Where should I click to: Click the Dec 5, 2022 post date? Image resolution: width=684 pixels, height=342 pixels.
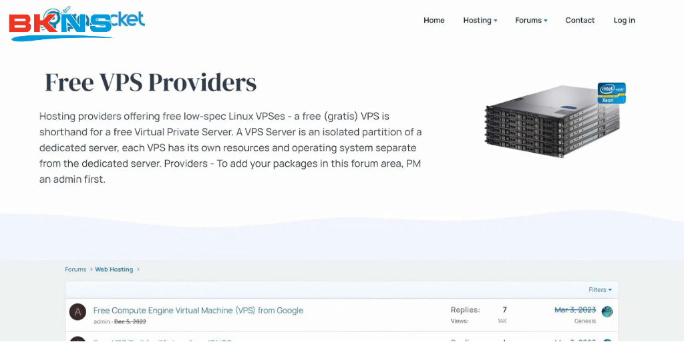click(x=130, y=321)
